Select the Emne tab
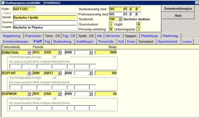Screen dimensions: 199x118 tap(131, 42)
